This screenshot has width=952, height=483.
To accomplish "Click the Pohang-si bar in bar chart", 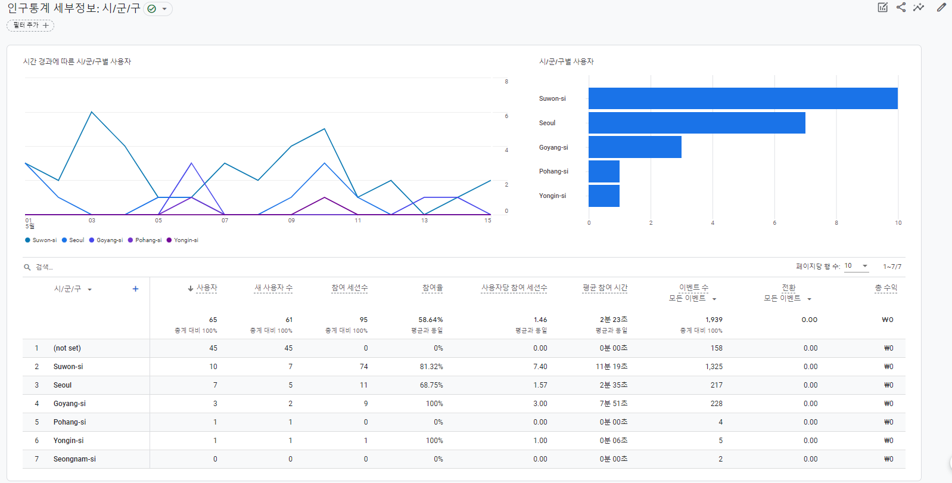I will [604, 171].
